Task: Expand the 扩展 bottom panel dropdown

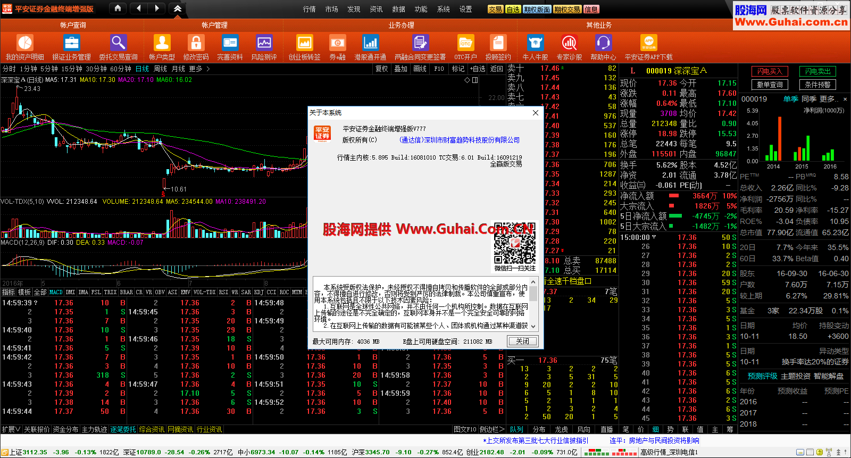Action: [x=11, y=429]
